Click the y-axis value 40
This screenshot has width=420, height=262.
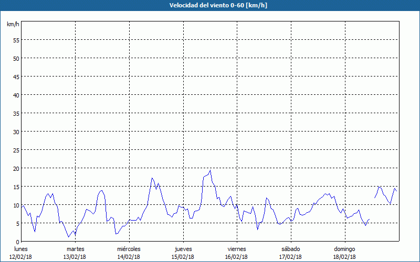pyautogui.click(x=16, y=95)
